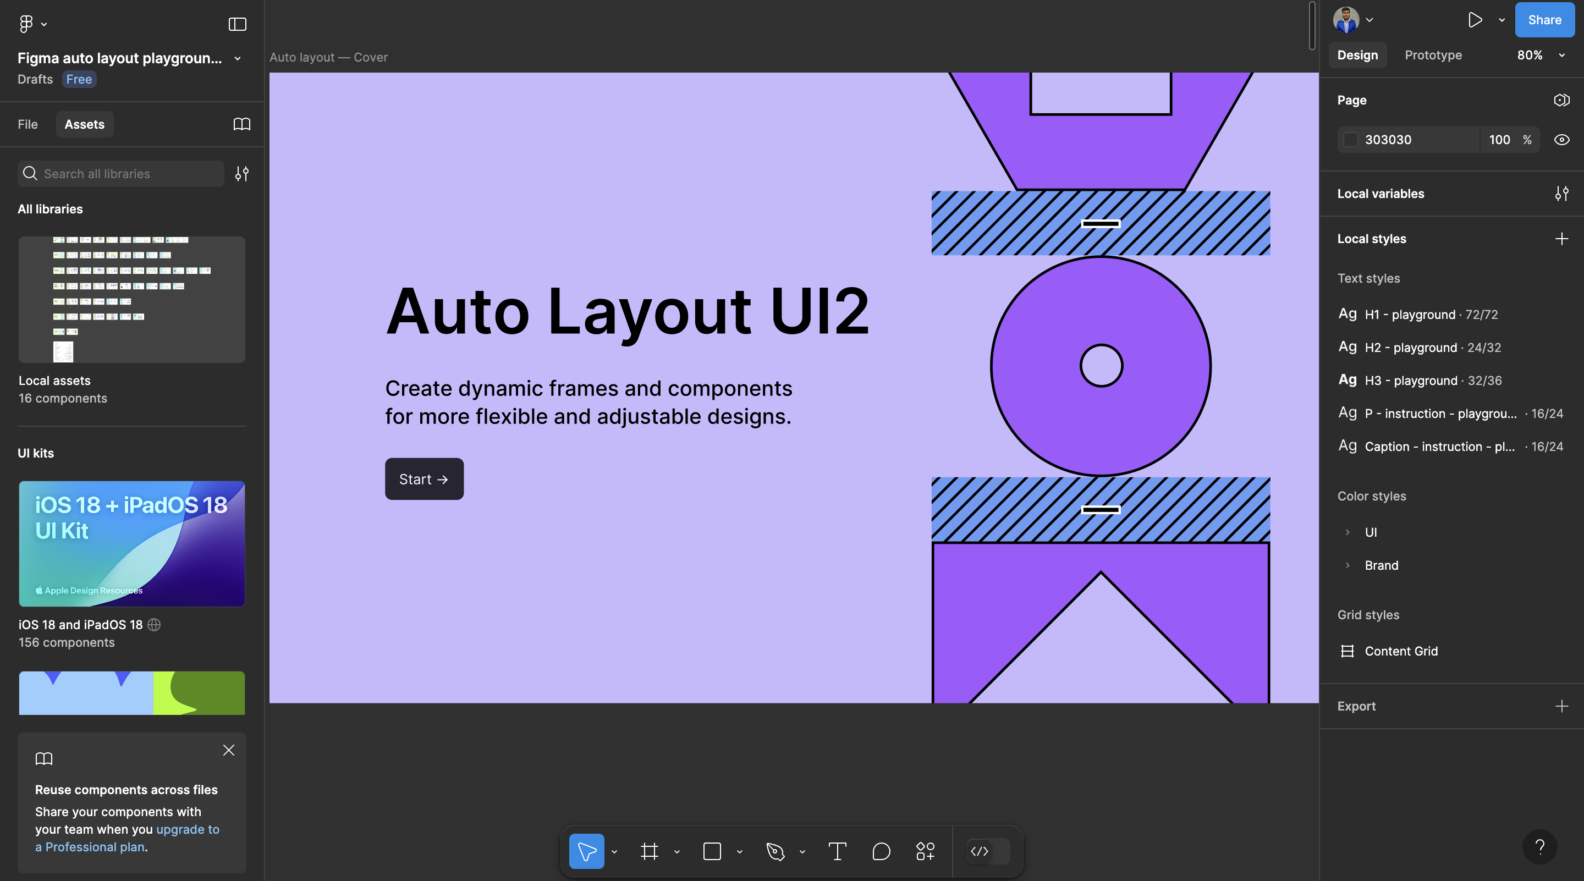Select the Auto layout — Cover frame label
The height and width of the screenshot is (881, 1584).
coord(328,57)
